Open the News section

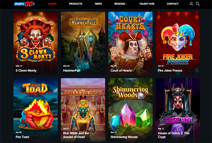coord(98,4)
